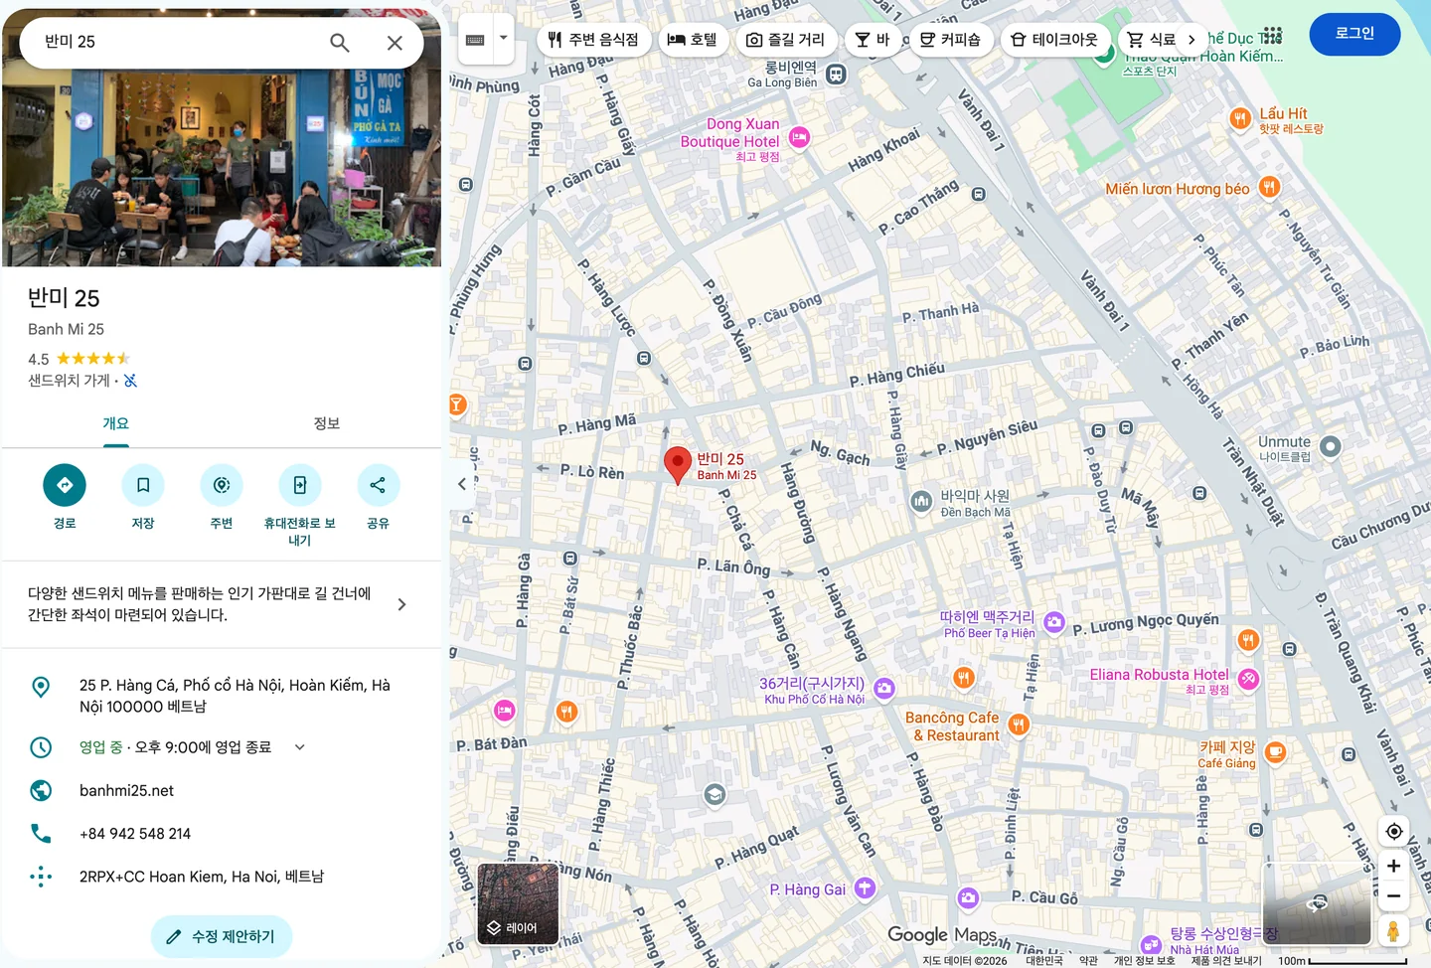The height and width of the screenshot is (968, 1431).
Task: Open the Banh Mi 25 storefront photo
Action: coord(222,167)
